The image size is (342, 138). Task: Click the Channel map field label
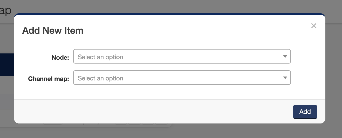tap(49, 79)
